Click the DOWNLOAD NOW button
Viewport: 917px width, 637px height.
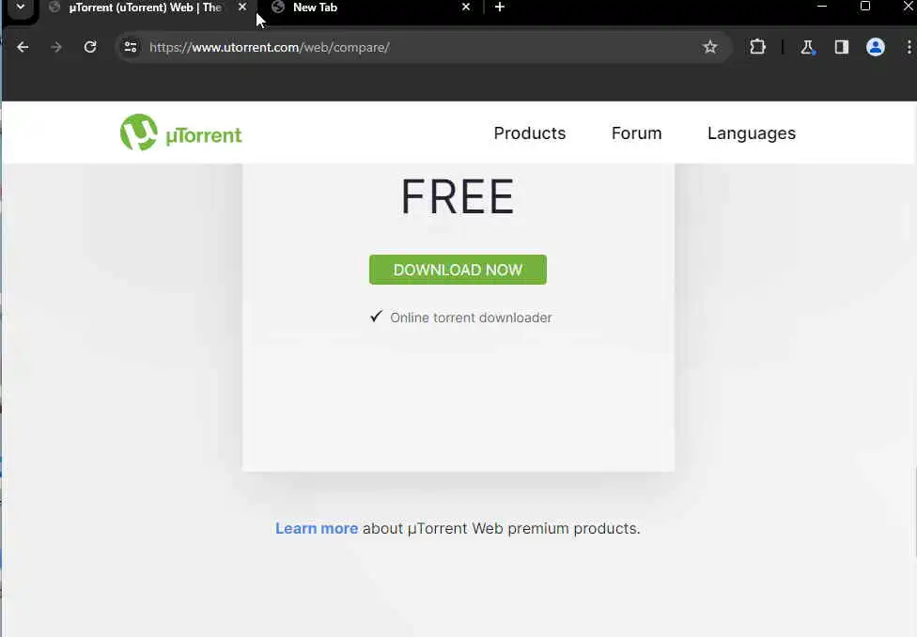pos(458,270)
